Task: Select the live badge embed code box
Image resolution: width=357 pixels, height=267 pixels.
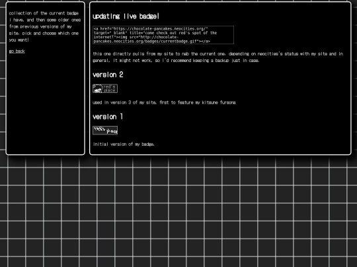Action: 163,35
